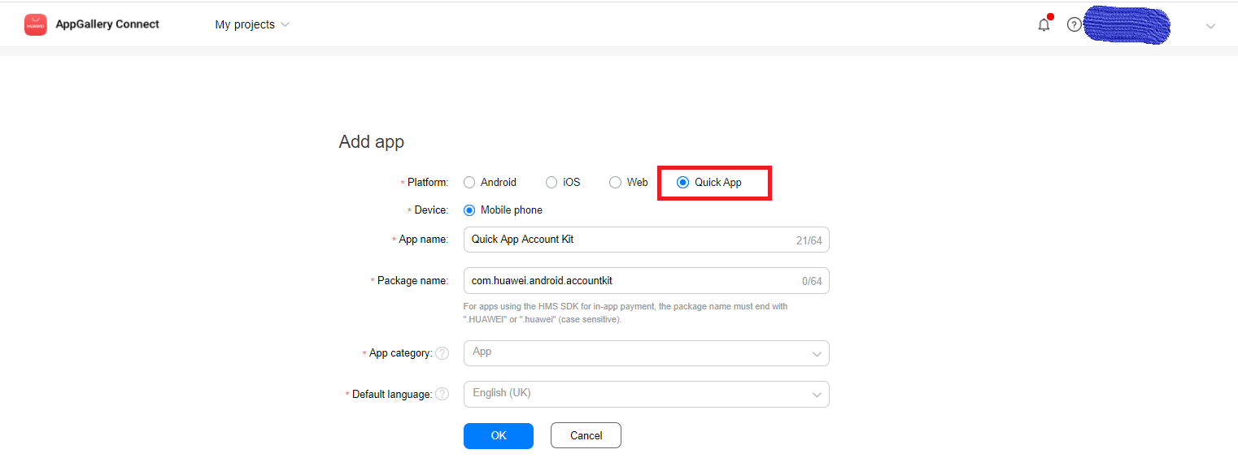Select the Mobile phone device radio button
Viewport: 1238px width, 471px height.
tap(469, 210)
